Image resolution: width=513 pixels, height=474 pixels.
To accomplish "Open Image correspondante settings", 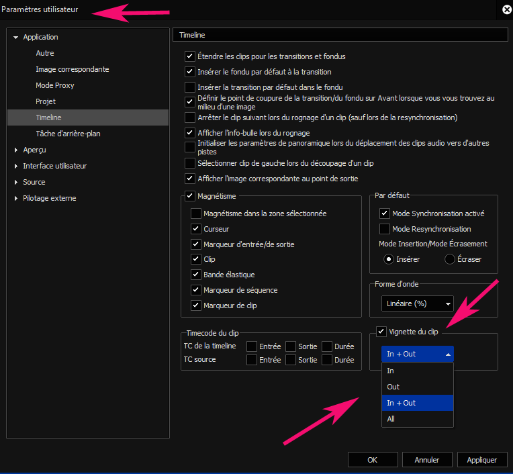I will coord(73,69).
